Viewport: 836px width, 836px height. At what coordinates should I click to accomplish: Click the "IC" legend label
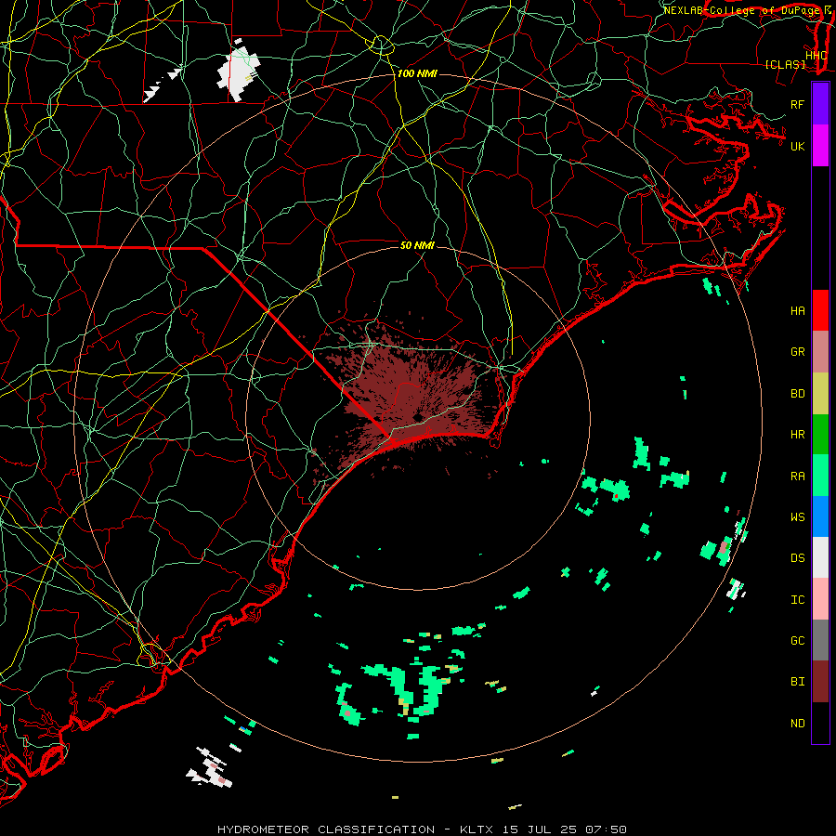(797, 600)
